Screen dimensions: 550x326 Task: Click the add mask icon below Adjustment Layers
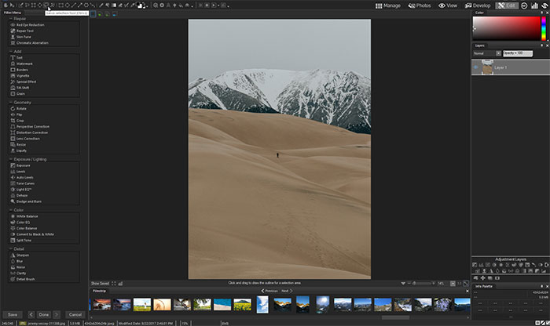(497, 278)
